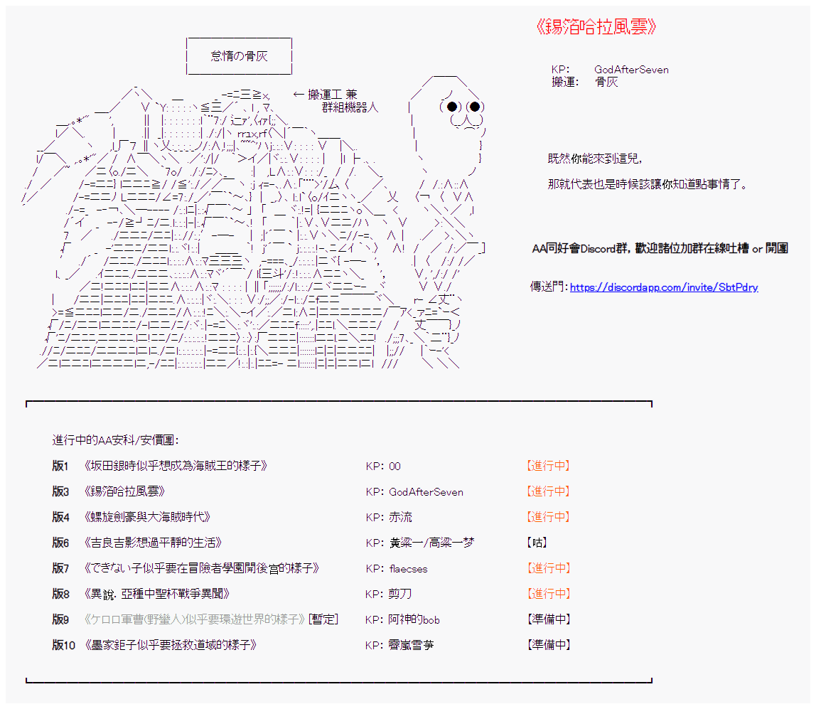The height and width of the screenshot is (709, 816).
Task: Select 《できない子似乎要在冒險者學園開後宮的樣子》 entry
Action: [x=201, y=569]
